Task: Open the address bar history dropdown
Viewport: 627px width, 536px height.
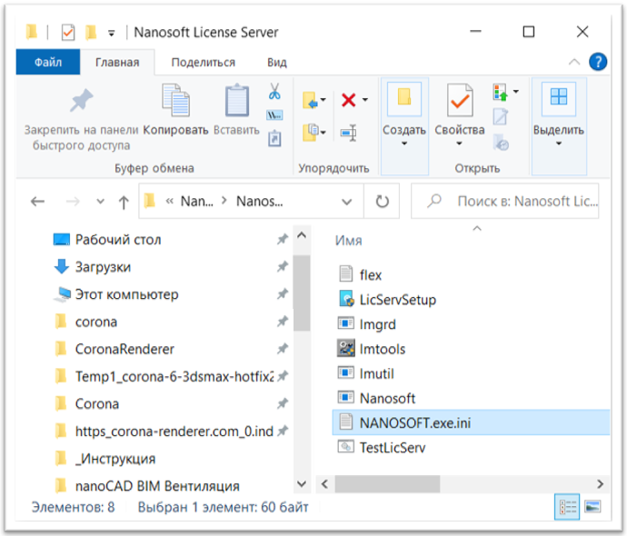Action: 346,202
